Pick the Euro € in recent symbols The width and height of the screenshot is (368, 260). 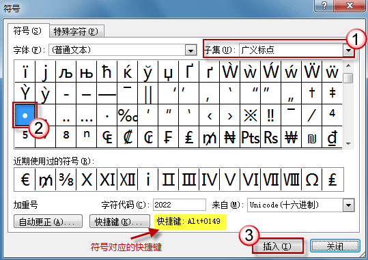(x=25, y=179)
